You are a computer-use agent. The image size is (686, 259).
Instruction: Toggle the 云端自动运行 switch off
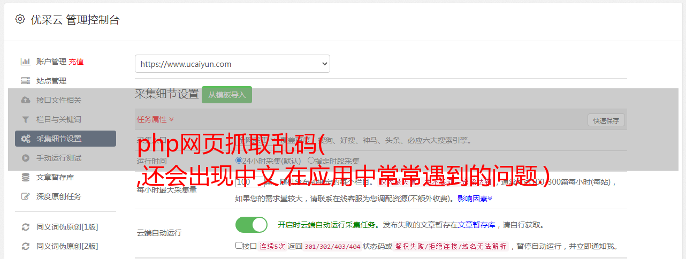(251, 225)
